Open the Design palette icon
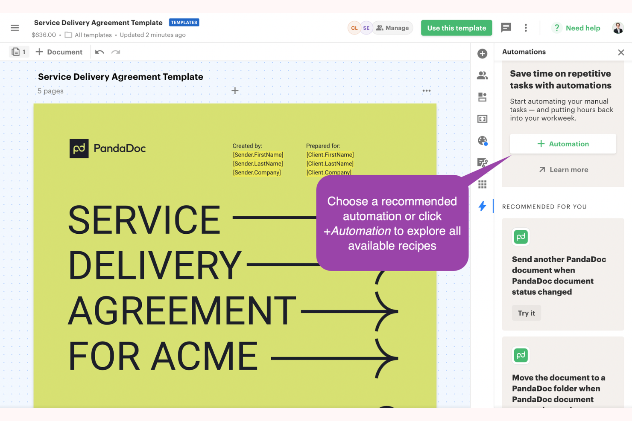The image size is (632, 421). [482, 141]
